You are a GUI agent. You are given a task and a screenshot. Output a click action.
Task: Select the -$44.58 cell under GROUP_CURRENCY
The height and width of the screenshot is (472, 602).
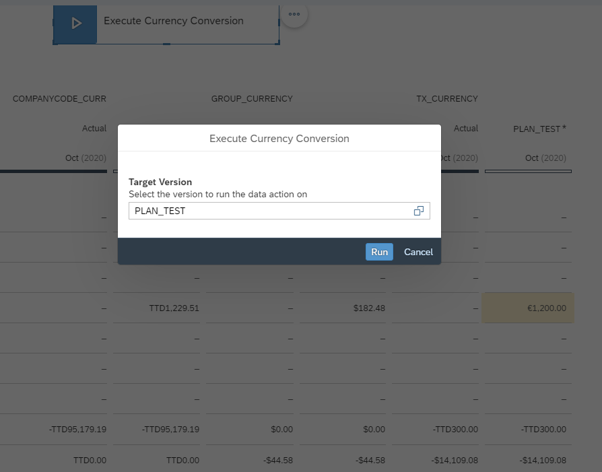278,460
